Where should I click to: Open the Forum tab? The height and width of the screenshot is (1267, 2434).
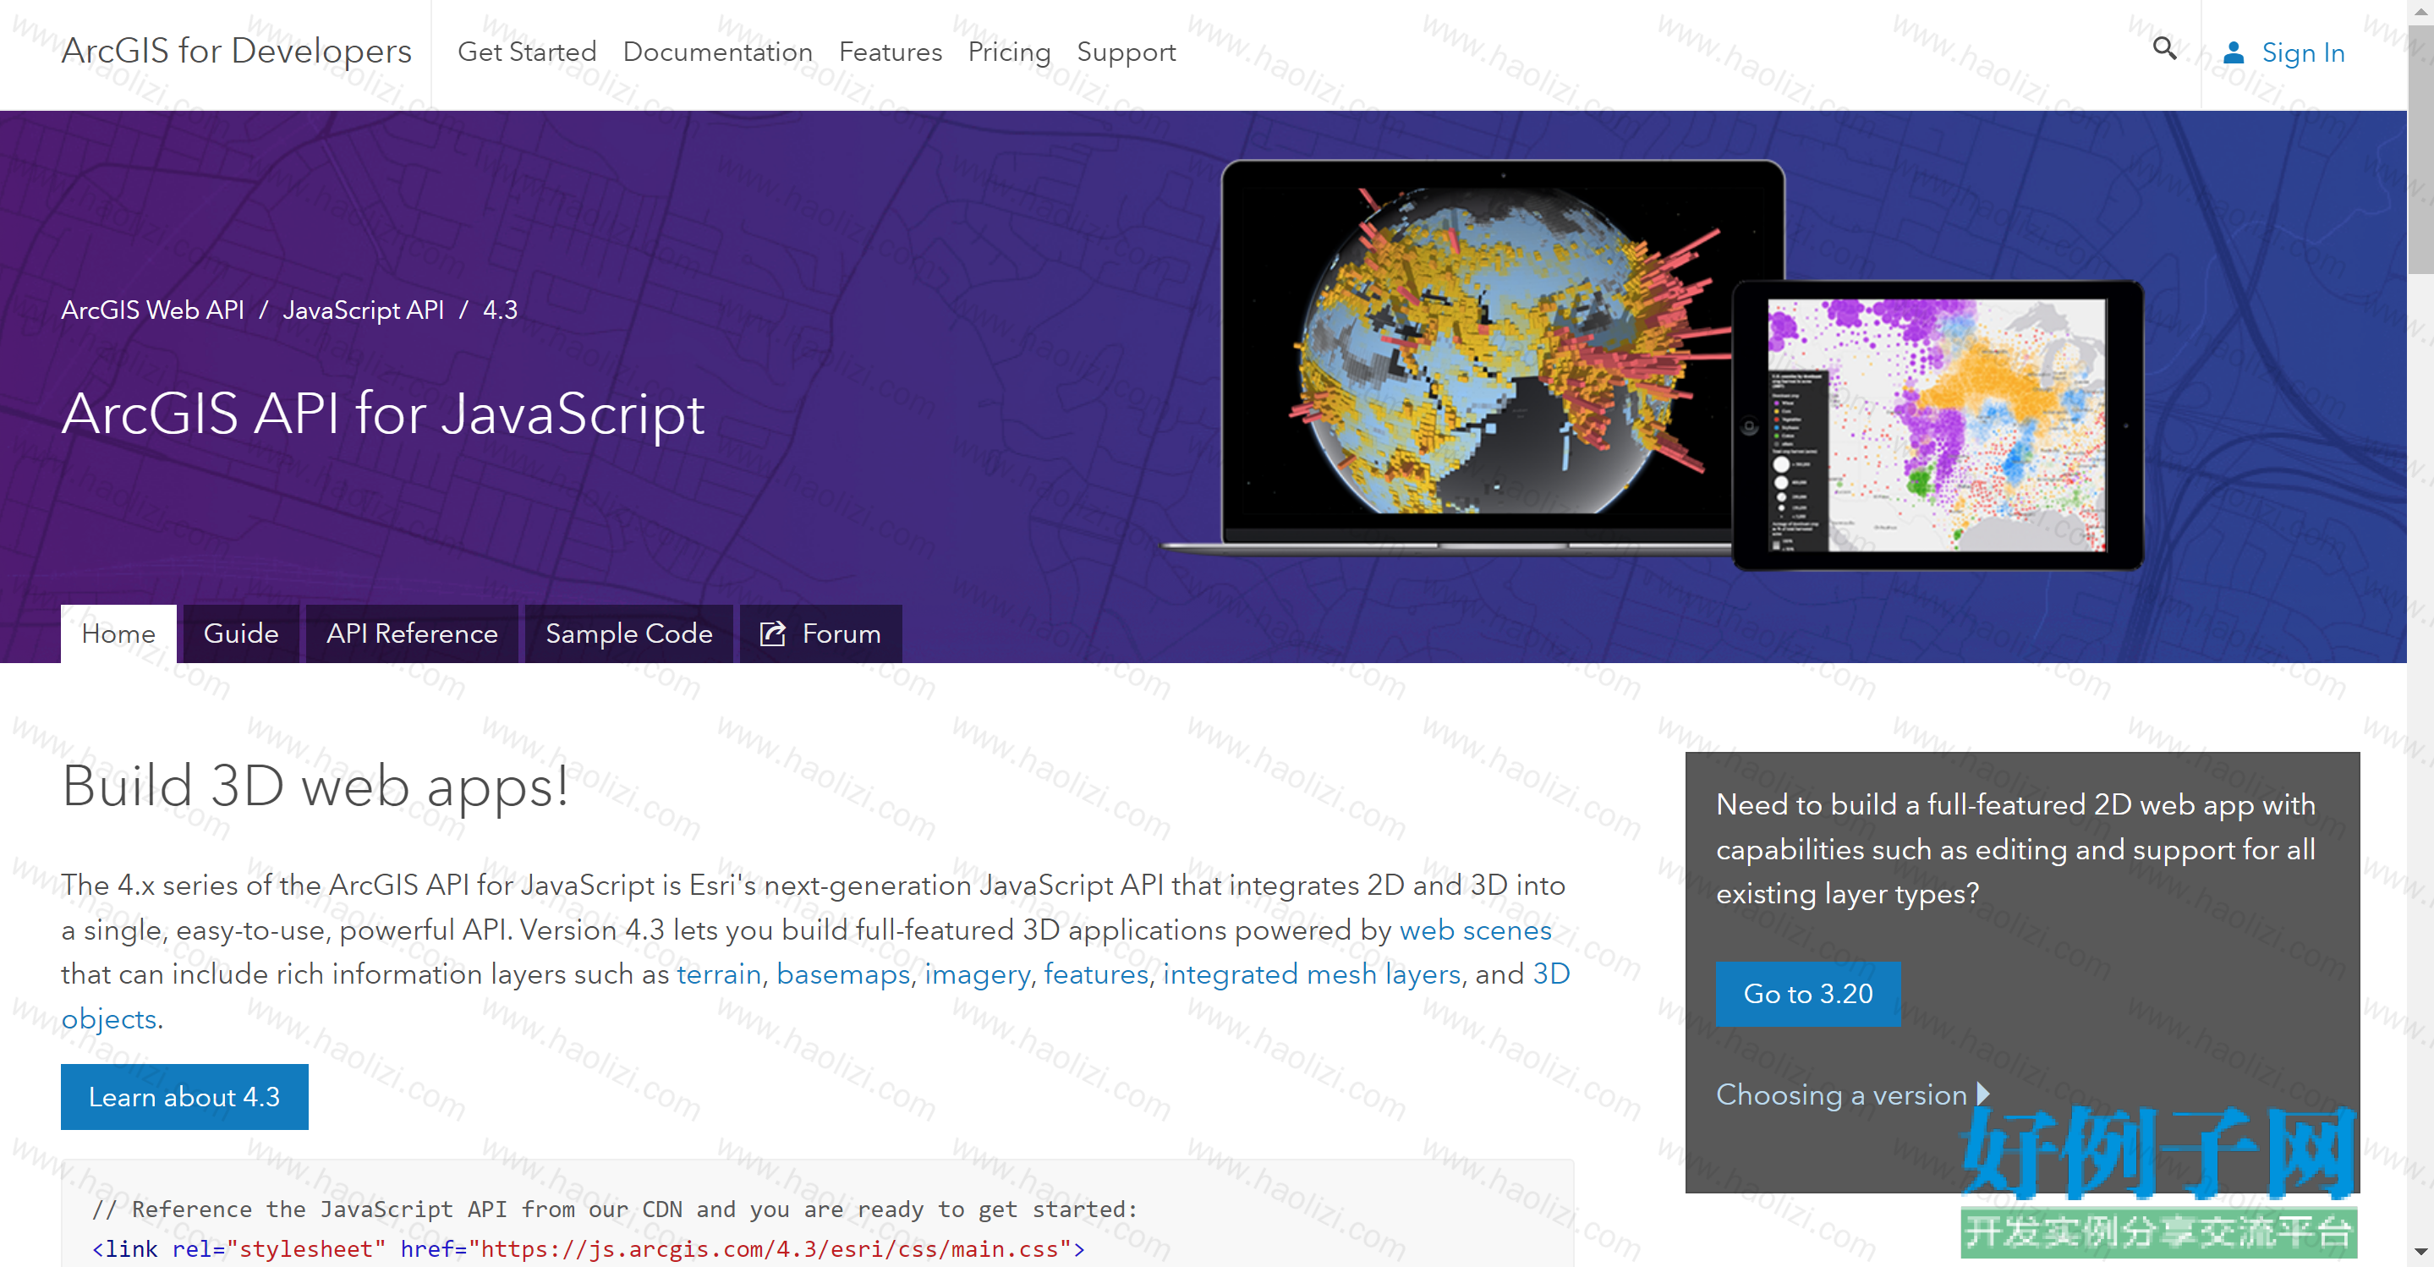[821, 633]
